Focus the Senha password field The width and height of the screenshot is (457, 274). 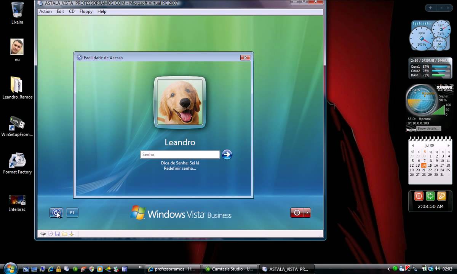pyautogui.click(x=180, y=155)
